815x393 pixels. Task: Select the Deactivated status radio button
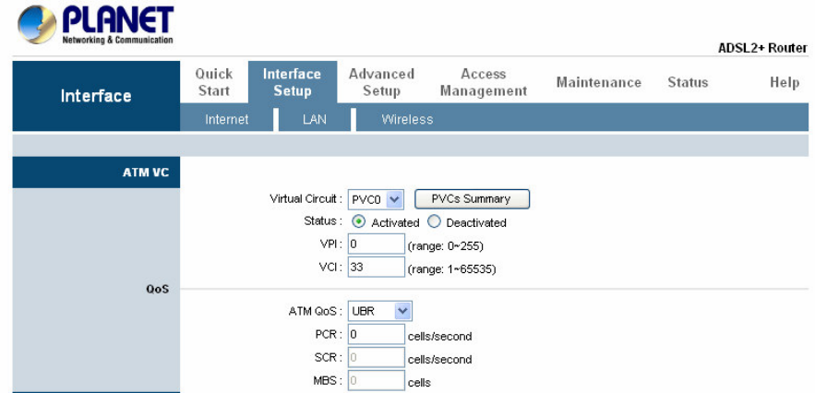pyautogui.click(x=434, y=222)
